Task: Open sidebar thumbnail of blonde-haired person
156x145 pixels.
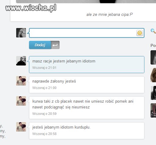Action: pos(153,75)
